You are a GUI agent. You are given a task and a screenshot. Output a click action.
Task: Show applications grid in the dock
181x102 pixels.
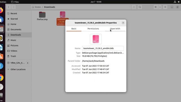1,101
